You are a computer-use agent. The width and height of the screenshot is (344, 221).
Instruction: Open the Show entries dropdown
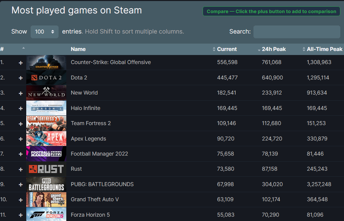[44, 32]
